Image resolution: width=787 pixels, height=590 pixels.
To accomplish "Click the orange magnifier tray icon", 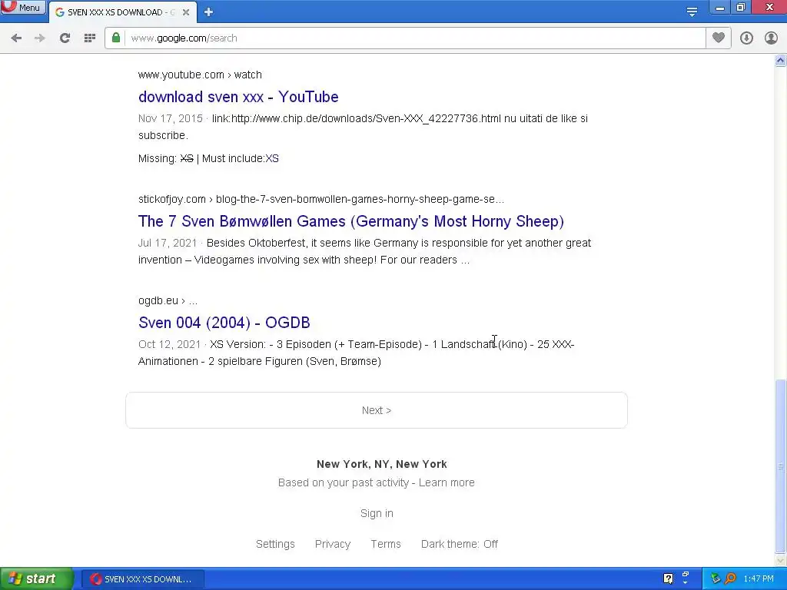I will pos(730,579).
